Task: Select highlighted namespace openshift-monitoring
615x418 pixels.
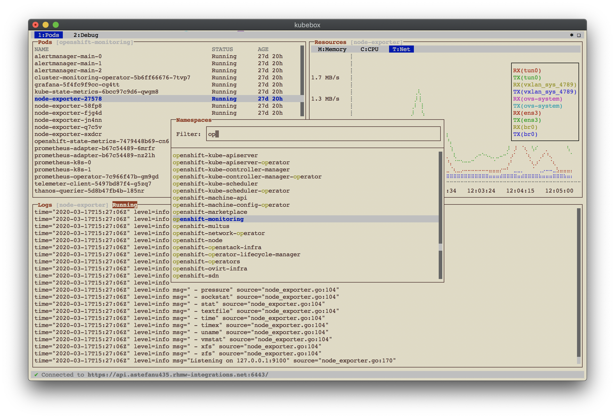Action: click(305, 219)
